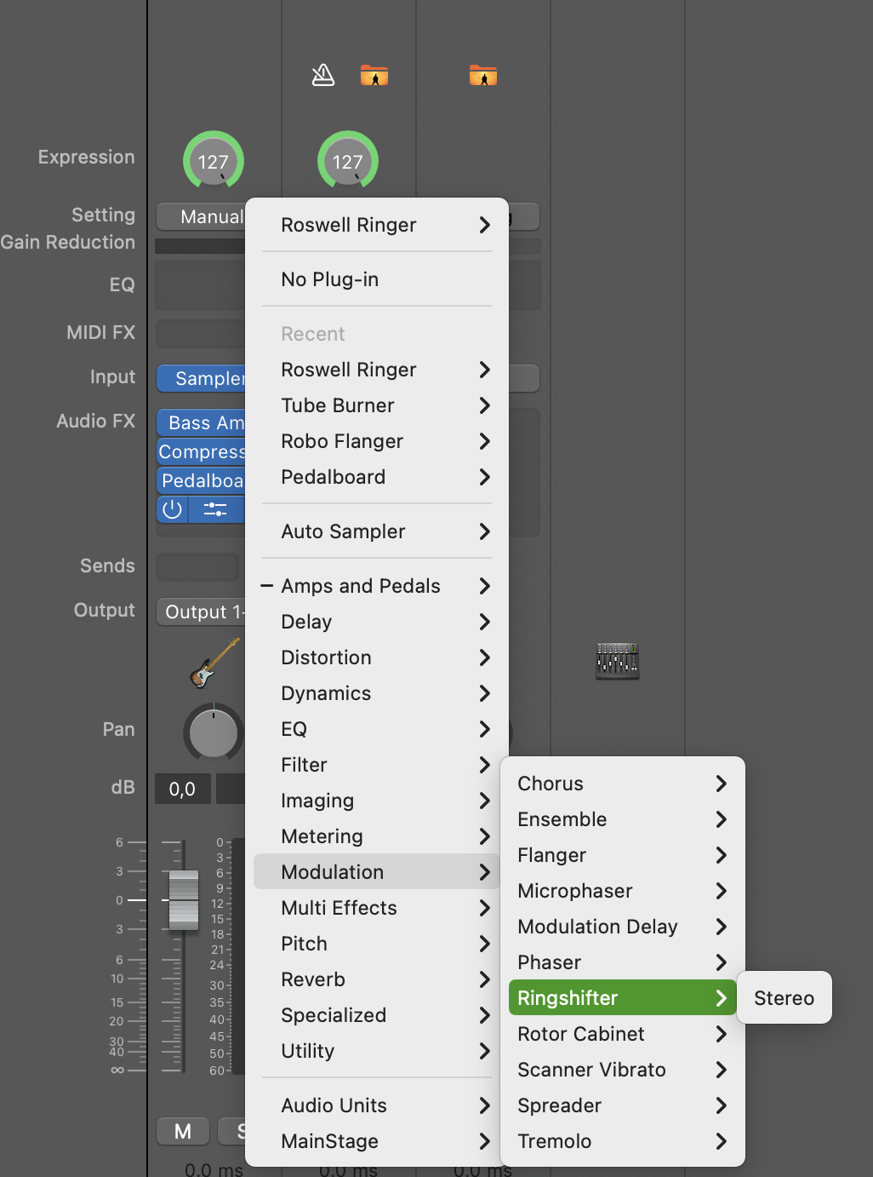Viewport: 873px width, 1177px height.
Task: Click the first orange guitarist folder icon
Action: tap(374, 76)
